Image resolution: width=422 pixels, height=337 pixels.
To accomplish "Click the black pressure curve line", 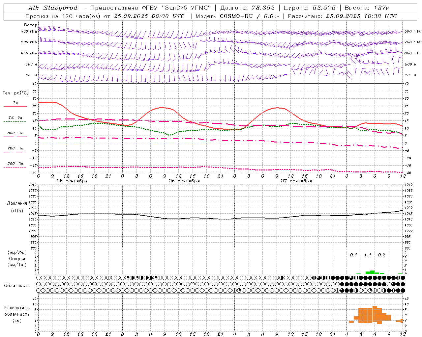I will coord(220,219).
